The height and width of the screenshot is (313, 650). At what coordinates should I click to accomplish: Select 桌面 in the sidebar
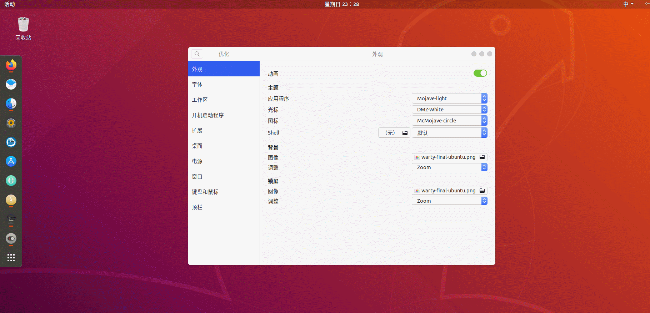tap(224, 146)
